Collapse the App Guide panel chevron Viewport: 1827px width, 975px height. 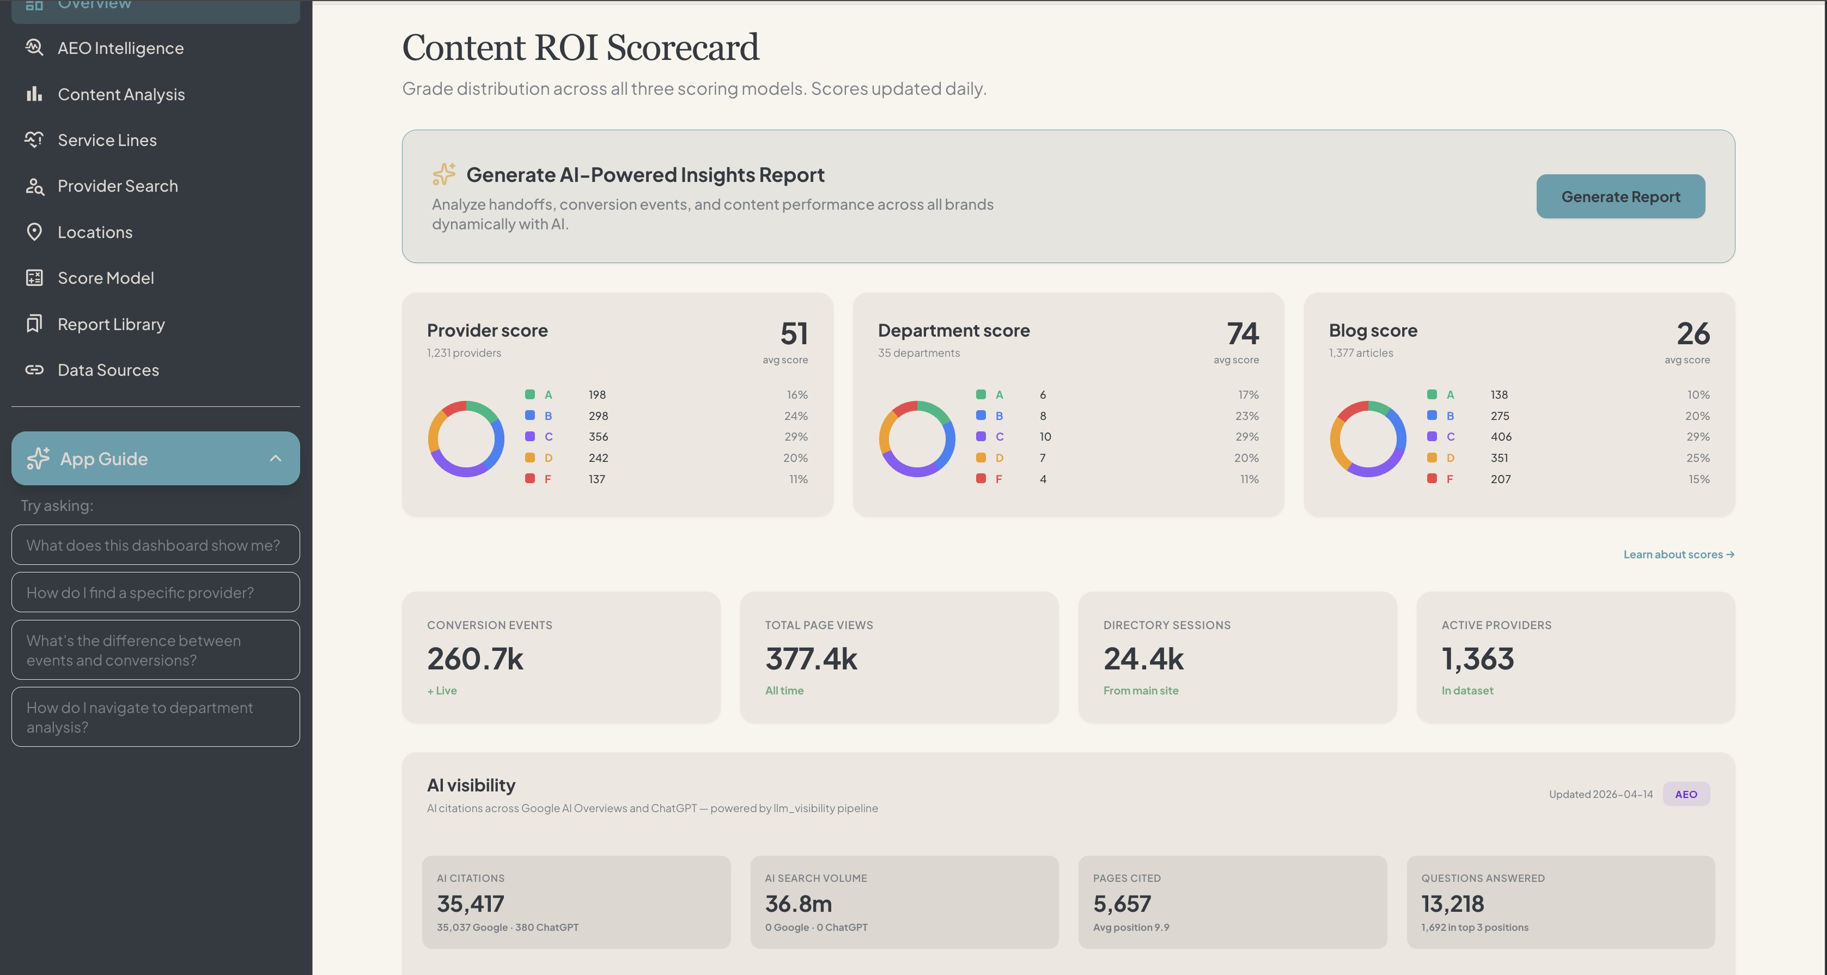coord(275,458)
